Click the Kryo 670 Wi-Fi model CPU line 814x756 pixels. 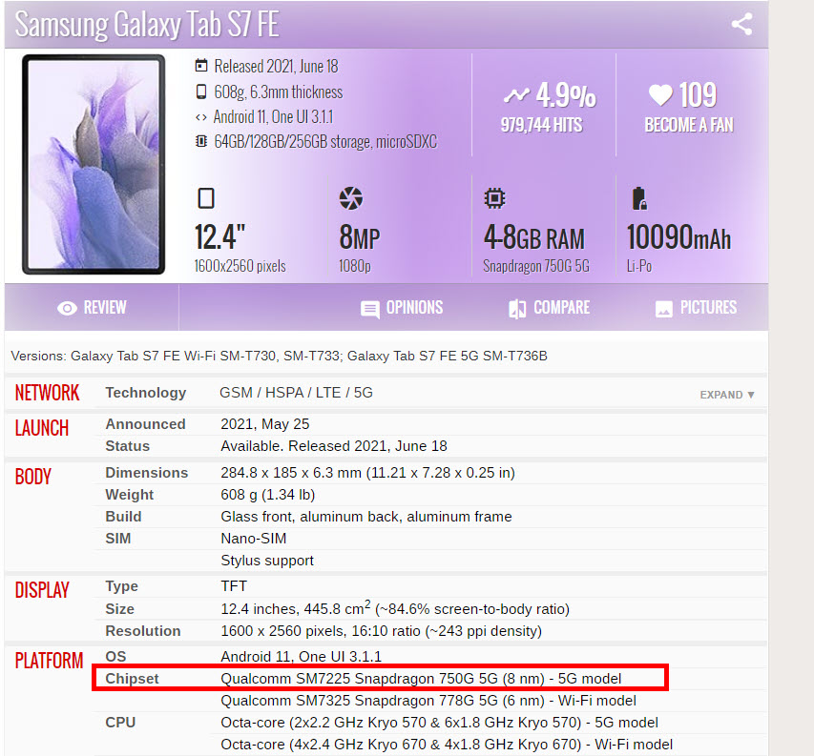point(447,745)
